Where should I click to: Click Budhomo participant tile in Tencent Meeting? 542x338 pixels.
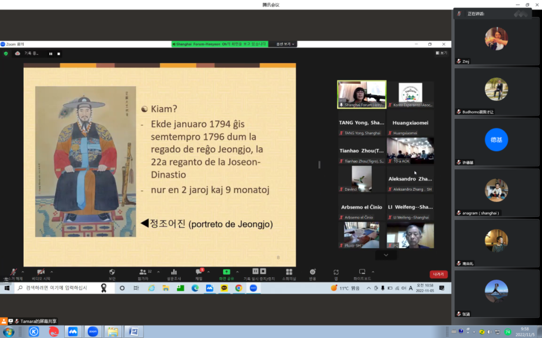tap(496, 91)
